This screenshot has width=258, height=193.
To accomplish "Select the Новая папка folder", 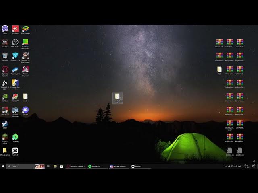I will (x=5, y=152).
